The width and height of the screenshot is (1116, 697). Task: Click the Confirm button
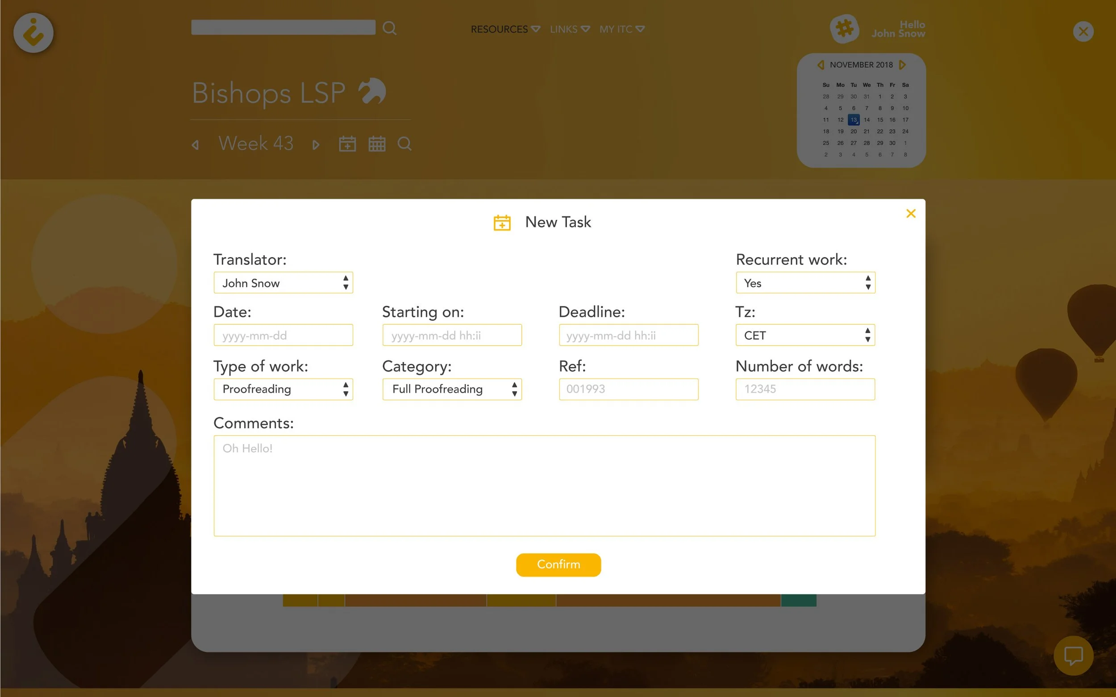click(x=558, y=565)
